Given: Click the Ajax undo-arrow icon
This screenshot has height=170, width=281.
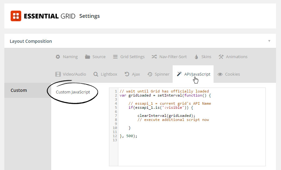Looking at the screenshot, I should coord(127,74).
